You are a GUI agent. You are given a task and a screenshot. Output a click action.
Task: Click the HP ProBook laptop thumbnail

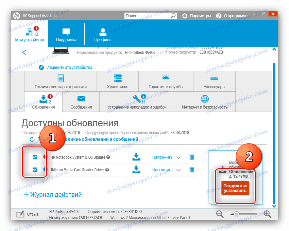(61, 50)
